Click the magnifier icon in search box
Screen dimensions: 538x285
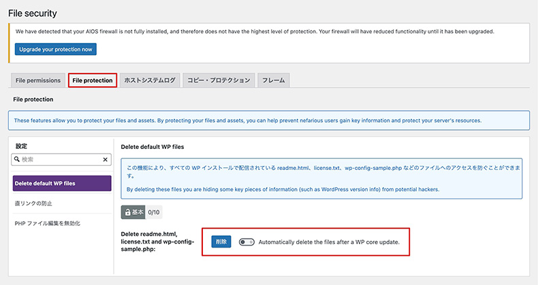pos(18,160)
